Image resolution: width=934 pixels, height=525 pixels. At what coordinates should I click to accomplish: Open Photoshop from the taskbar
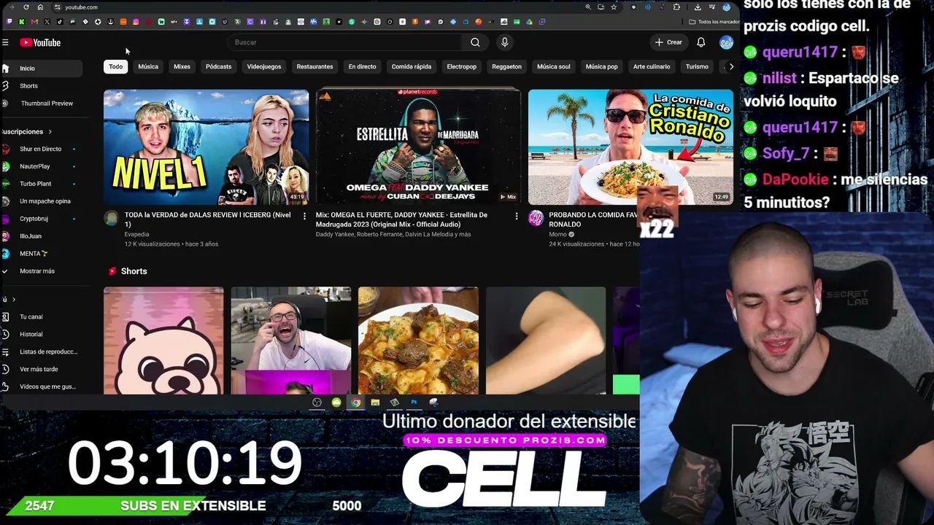pyautogui.click(x=414, y=402)
